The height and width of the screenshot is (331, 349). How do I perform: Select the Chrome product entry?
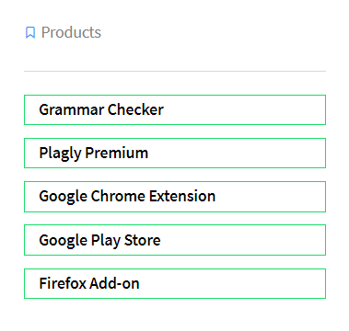tap(175, 197)
